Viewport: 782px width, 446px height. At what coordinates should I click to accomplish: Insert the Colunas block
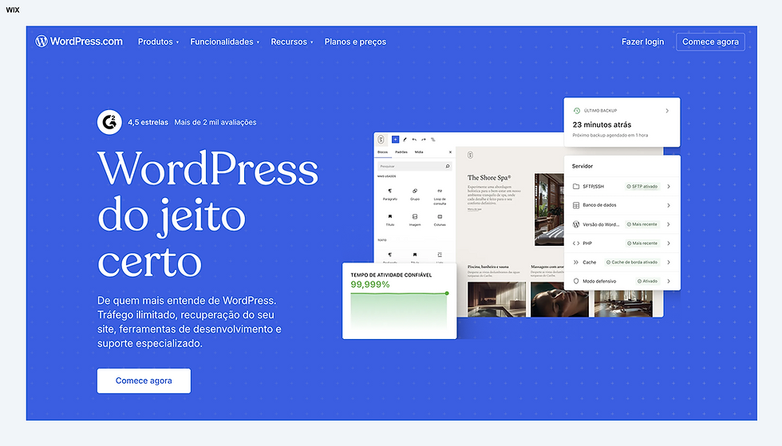440,220
